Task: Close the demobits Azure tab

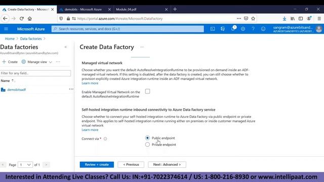Action: point(109,9)
